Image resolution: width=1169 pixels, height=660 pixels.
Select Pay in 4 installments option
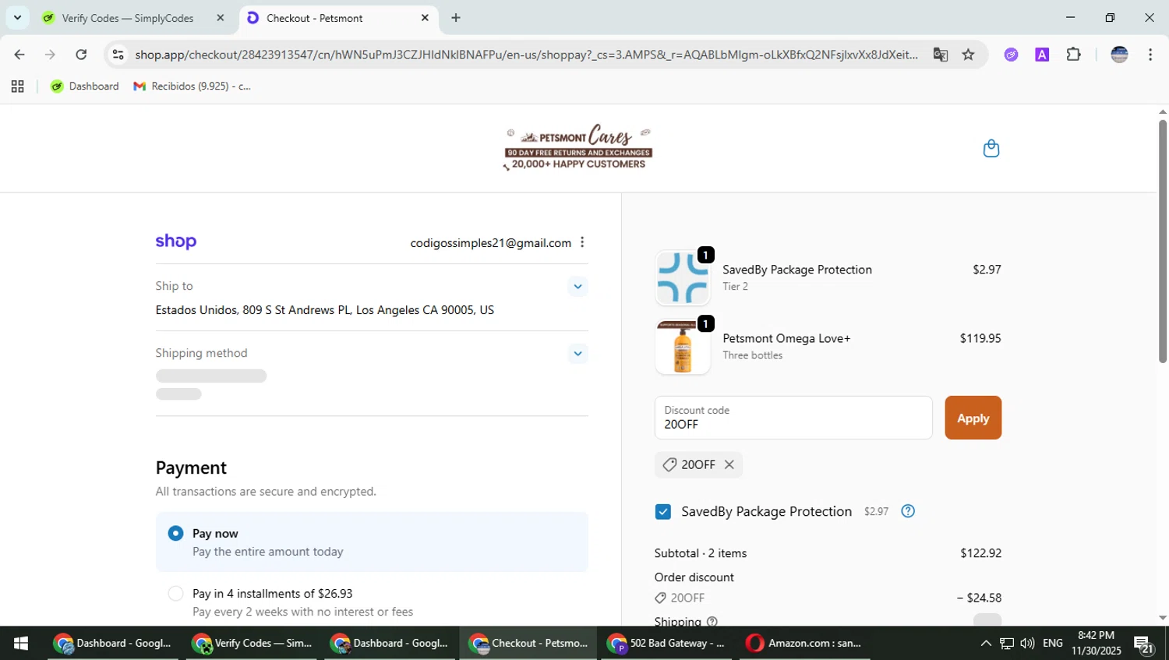(176, 594)
